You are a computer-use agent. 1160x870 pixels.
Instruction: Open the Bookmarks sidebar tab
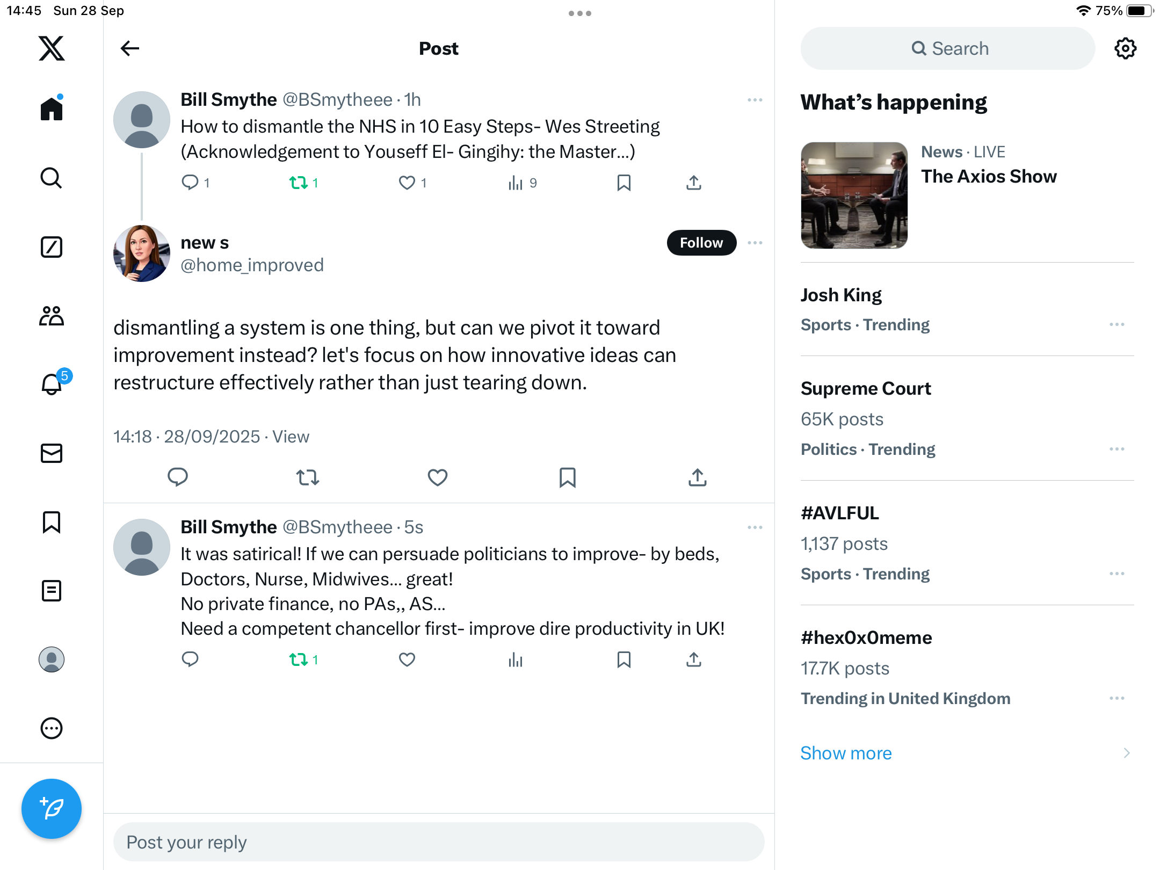click(x=52, y=522)
